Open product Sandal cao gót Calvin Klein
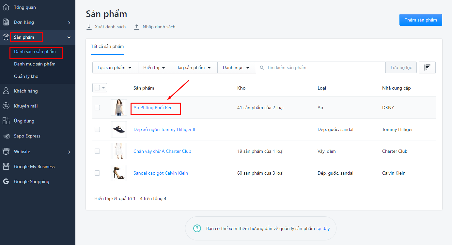Image resolution: width=452 pixels, height=245 pixels. (x=161, y=173)
